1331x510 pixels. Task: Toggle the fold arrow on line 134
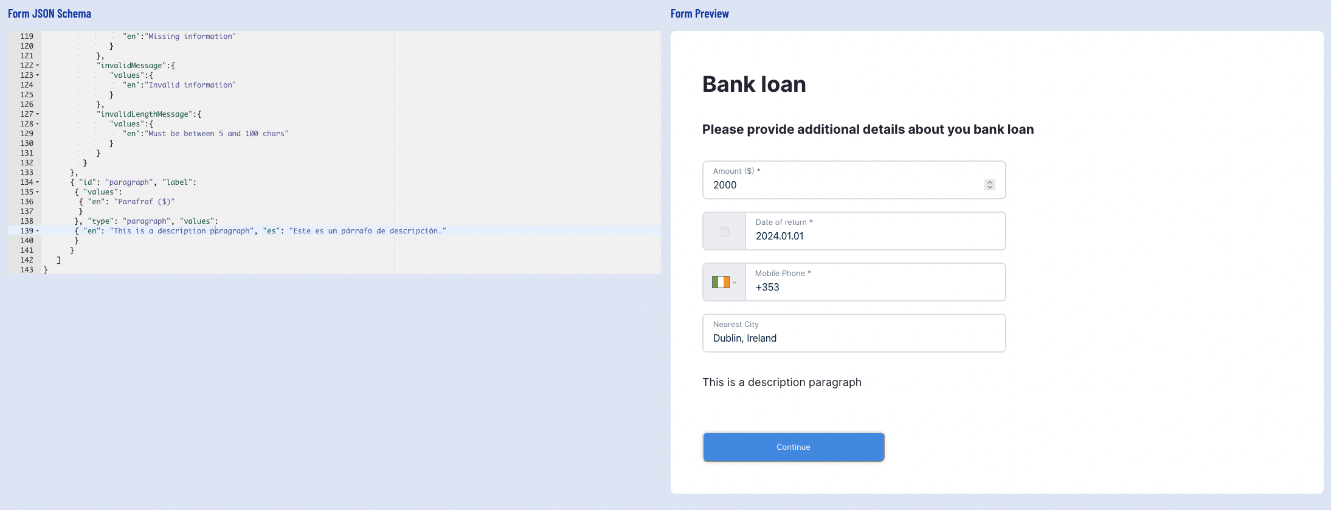(38, 182)
